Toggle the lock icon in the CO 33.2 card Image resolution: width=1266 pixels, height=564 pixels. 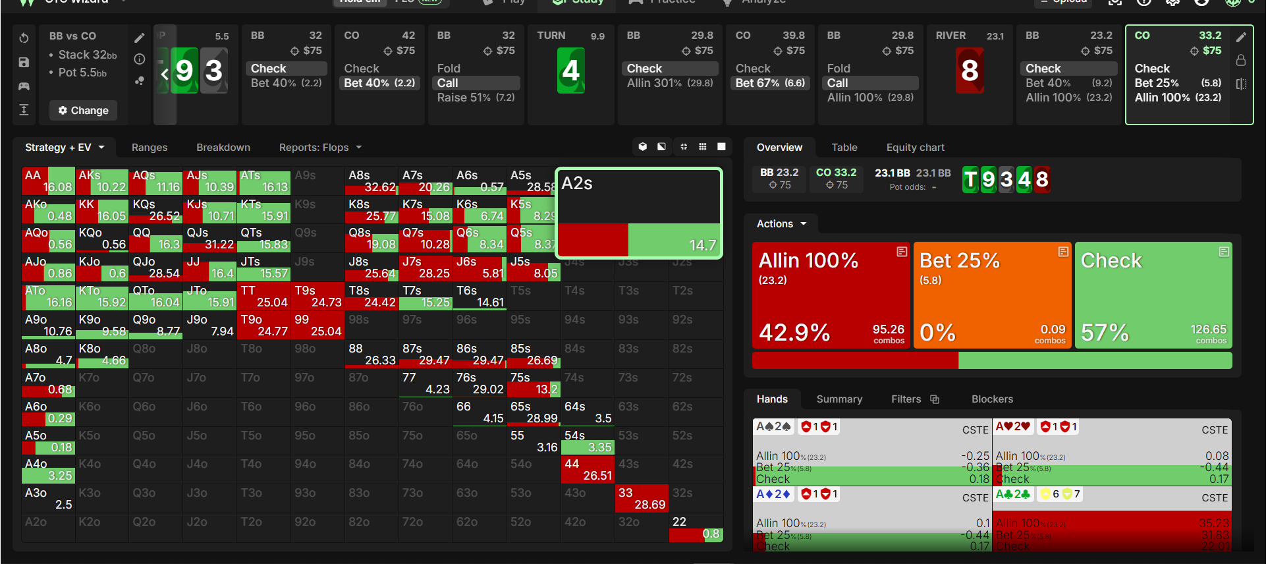coord(1241,61)
